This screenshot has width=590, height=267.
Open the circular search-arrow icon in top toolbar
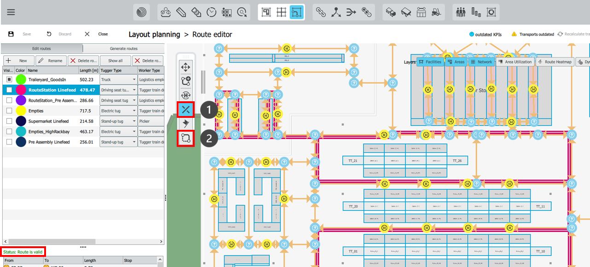pos(242,12)
